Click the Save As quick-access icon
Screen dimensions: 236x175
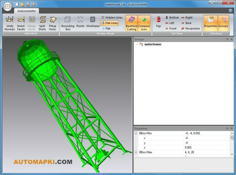click(x=28, y=5)
